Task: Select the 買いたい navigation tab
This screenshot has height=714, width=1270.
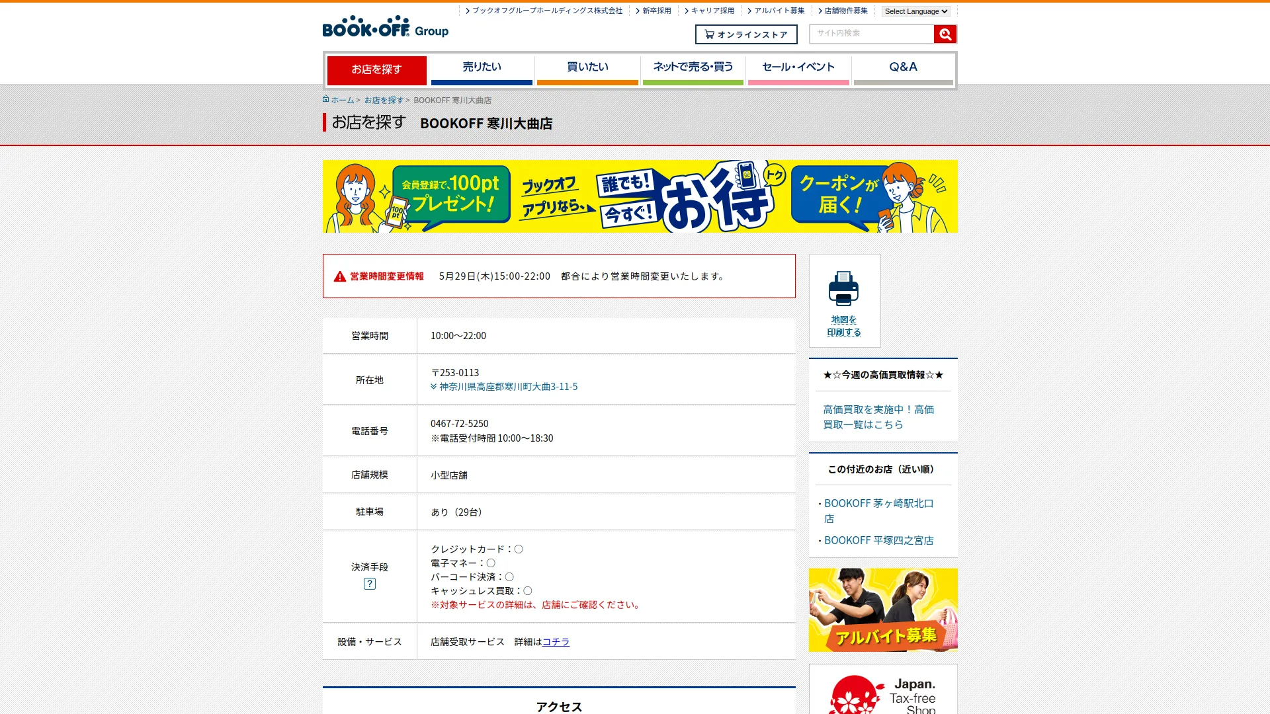Action: [x=587, y=70]
